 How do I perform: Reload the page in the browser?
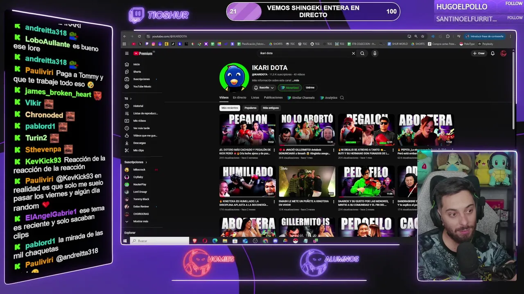[139, 36]
